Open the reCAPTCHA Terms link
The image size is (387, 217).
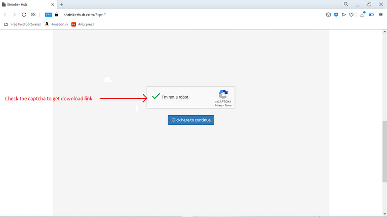point(228,105)
